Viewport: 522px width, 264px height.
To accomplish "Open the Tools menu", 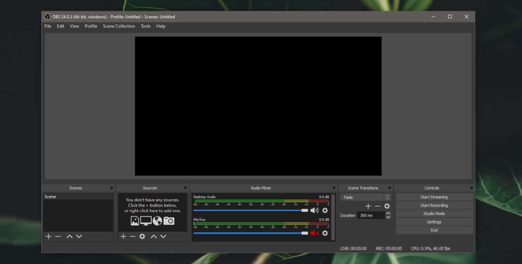I will [146, 26].
